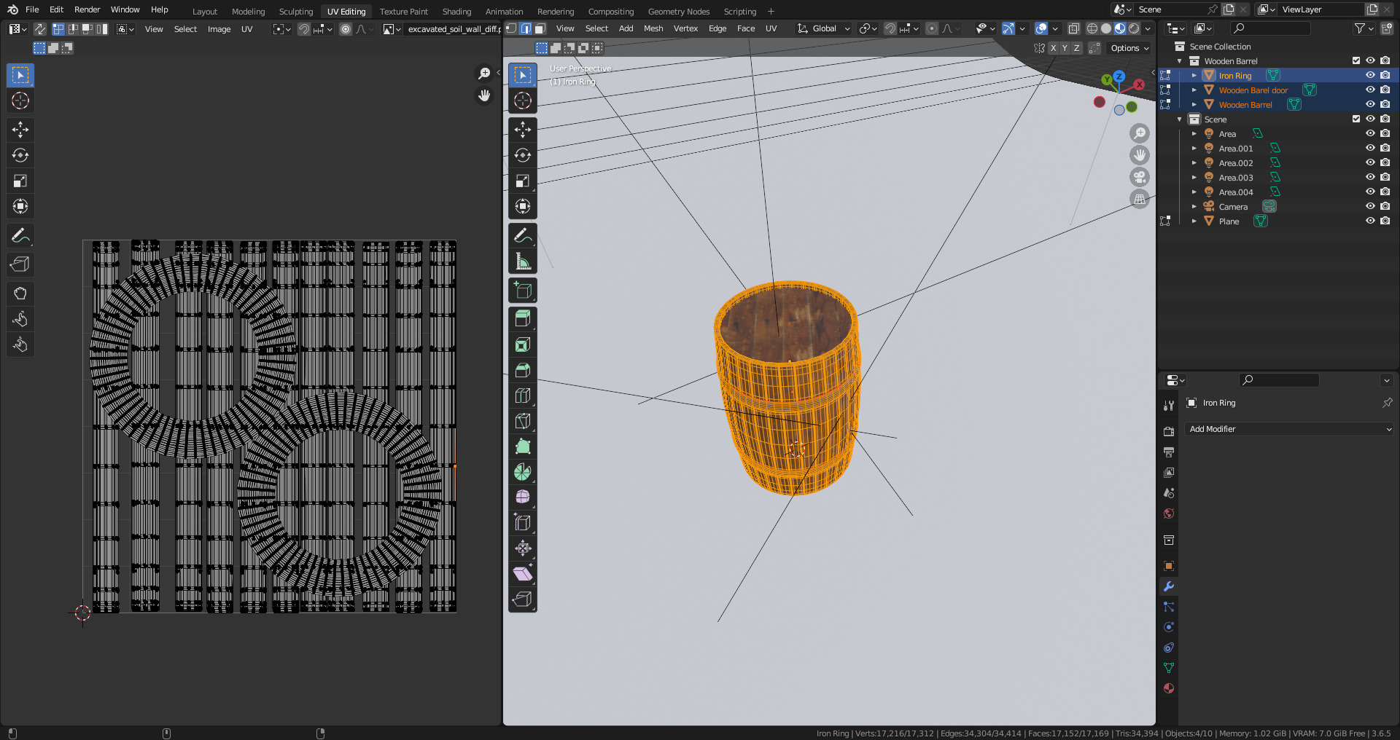The width and height of the screenshot is (1400, 740).
Task: Click the properties editor search field
Action: (1279, 379)
